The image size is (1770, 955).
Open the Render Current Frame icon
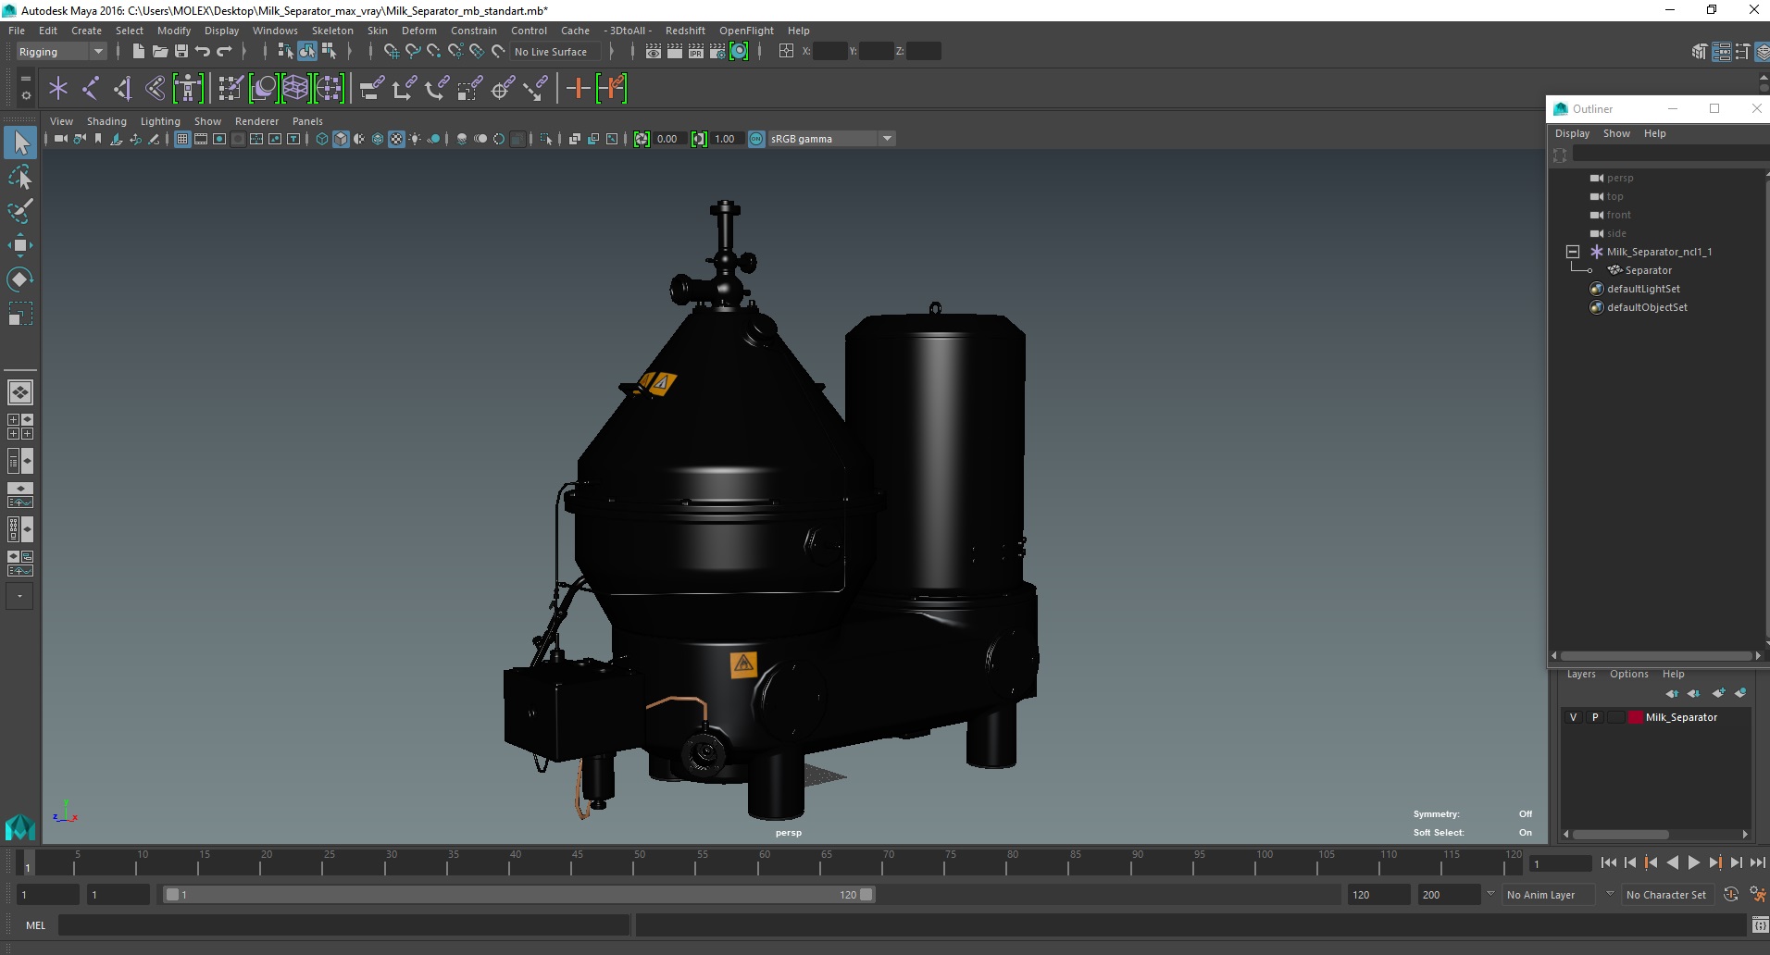coord(675,51)
